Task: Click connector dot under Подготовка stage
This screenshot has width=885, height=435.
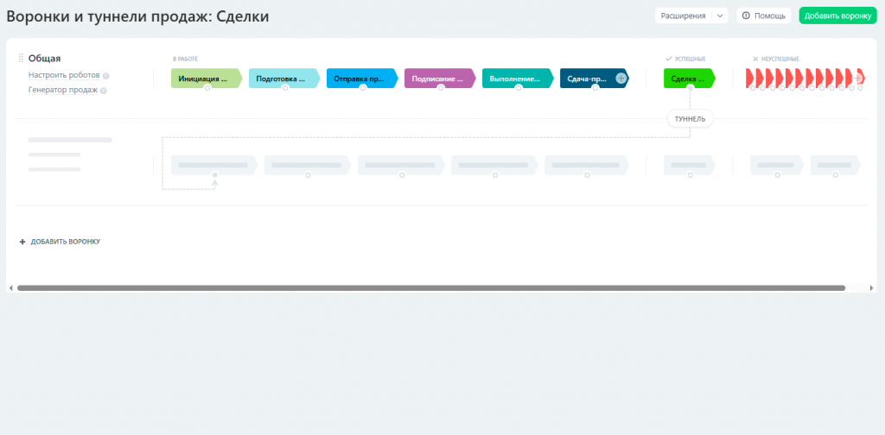Action: [285, 88]
